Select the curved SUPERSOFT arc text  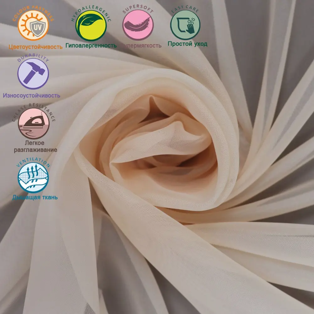coord(138,9)
